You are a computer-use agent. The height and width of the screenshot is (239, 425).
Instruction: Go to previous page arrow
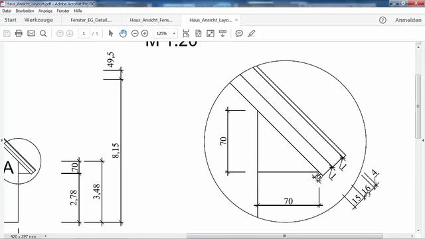[x=60, y=33]
